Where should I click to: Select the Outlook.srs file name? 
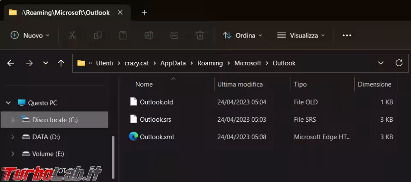coord(155,120)
